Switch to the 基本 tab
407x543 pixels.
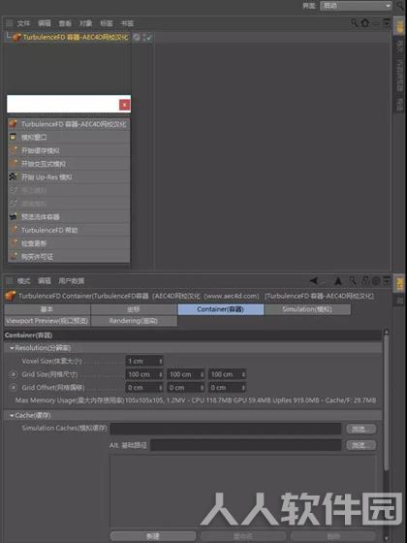point(47,309)
